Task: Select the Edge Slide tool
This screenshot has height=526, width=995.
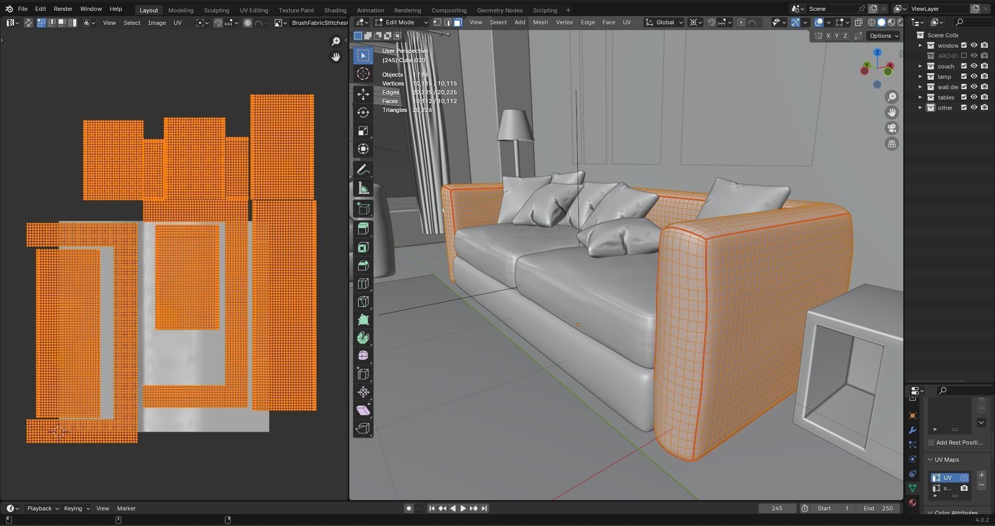Action: point(363,374)
